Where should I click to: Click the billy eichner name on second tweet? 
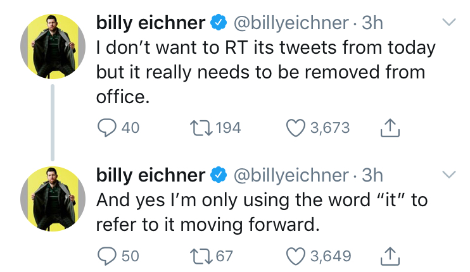click(x=151, y=175)
